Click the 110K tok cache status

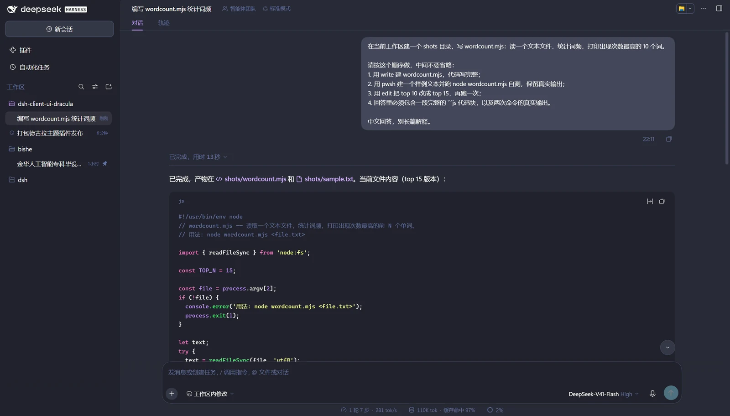(x=442, y=410)
